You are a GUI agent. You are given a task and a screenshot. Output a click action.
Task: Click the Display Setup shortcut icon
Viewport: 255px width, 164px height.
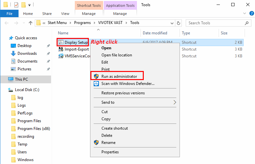coord(61,42)
